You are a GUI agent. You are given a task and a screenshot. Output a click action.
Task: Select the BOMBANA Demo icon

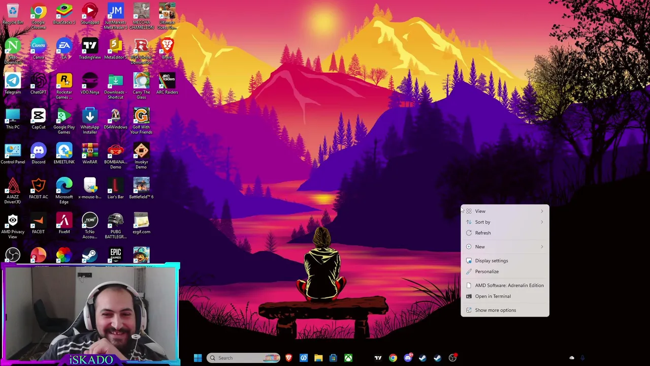pyautogui.click(x=115, y=156)
